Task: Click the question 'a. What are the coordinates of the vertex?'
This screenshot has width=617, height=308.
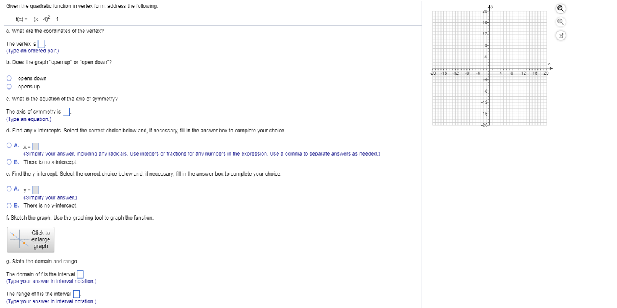Action: click(55, 31)
